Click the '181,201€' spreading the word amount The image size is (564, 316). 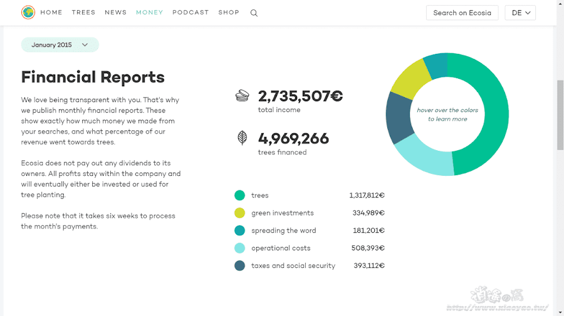[368, 230]
